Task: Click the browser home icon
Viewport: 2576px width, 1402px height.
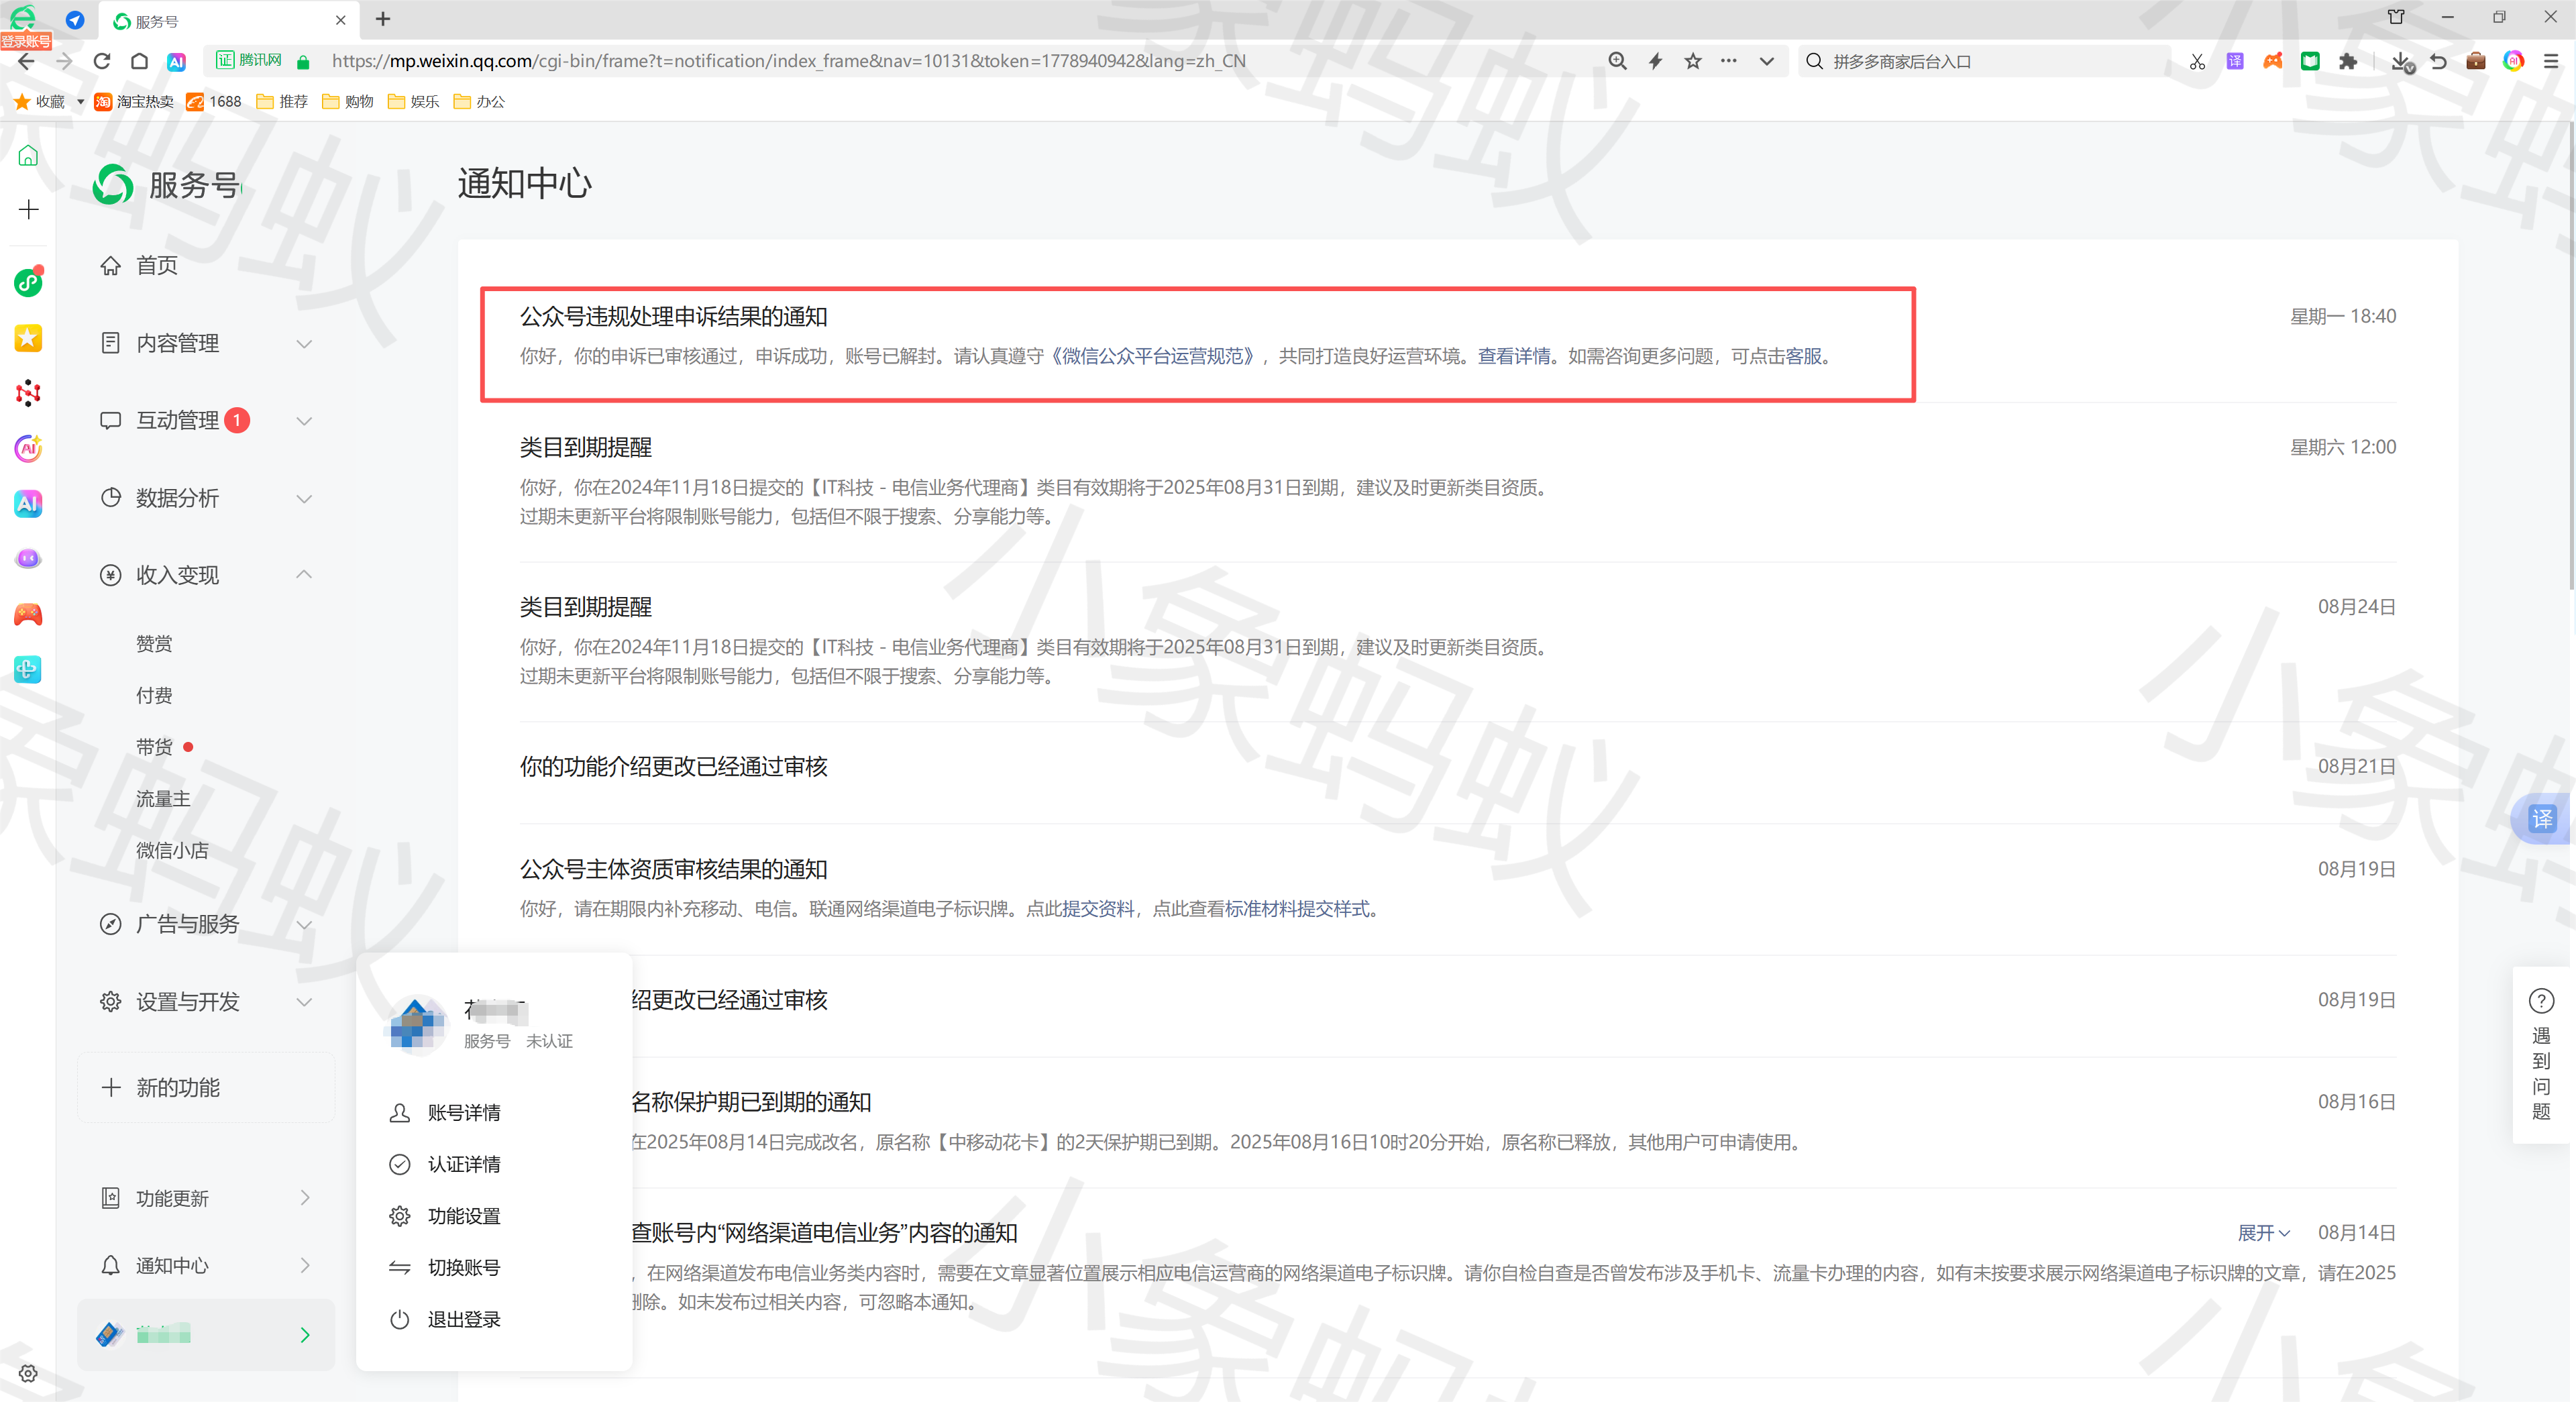Action: coord(139,61)
